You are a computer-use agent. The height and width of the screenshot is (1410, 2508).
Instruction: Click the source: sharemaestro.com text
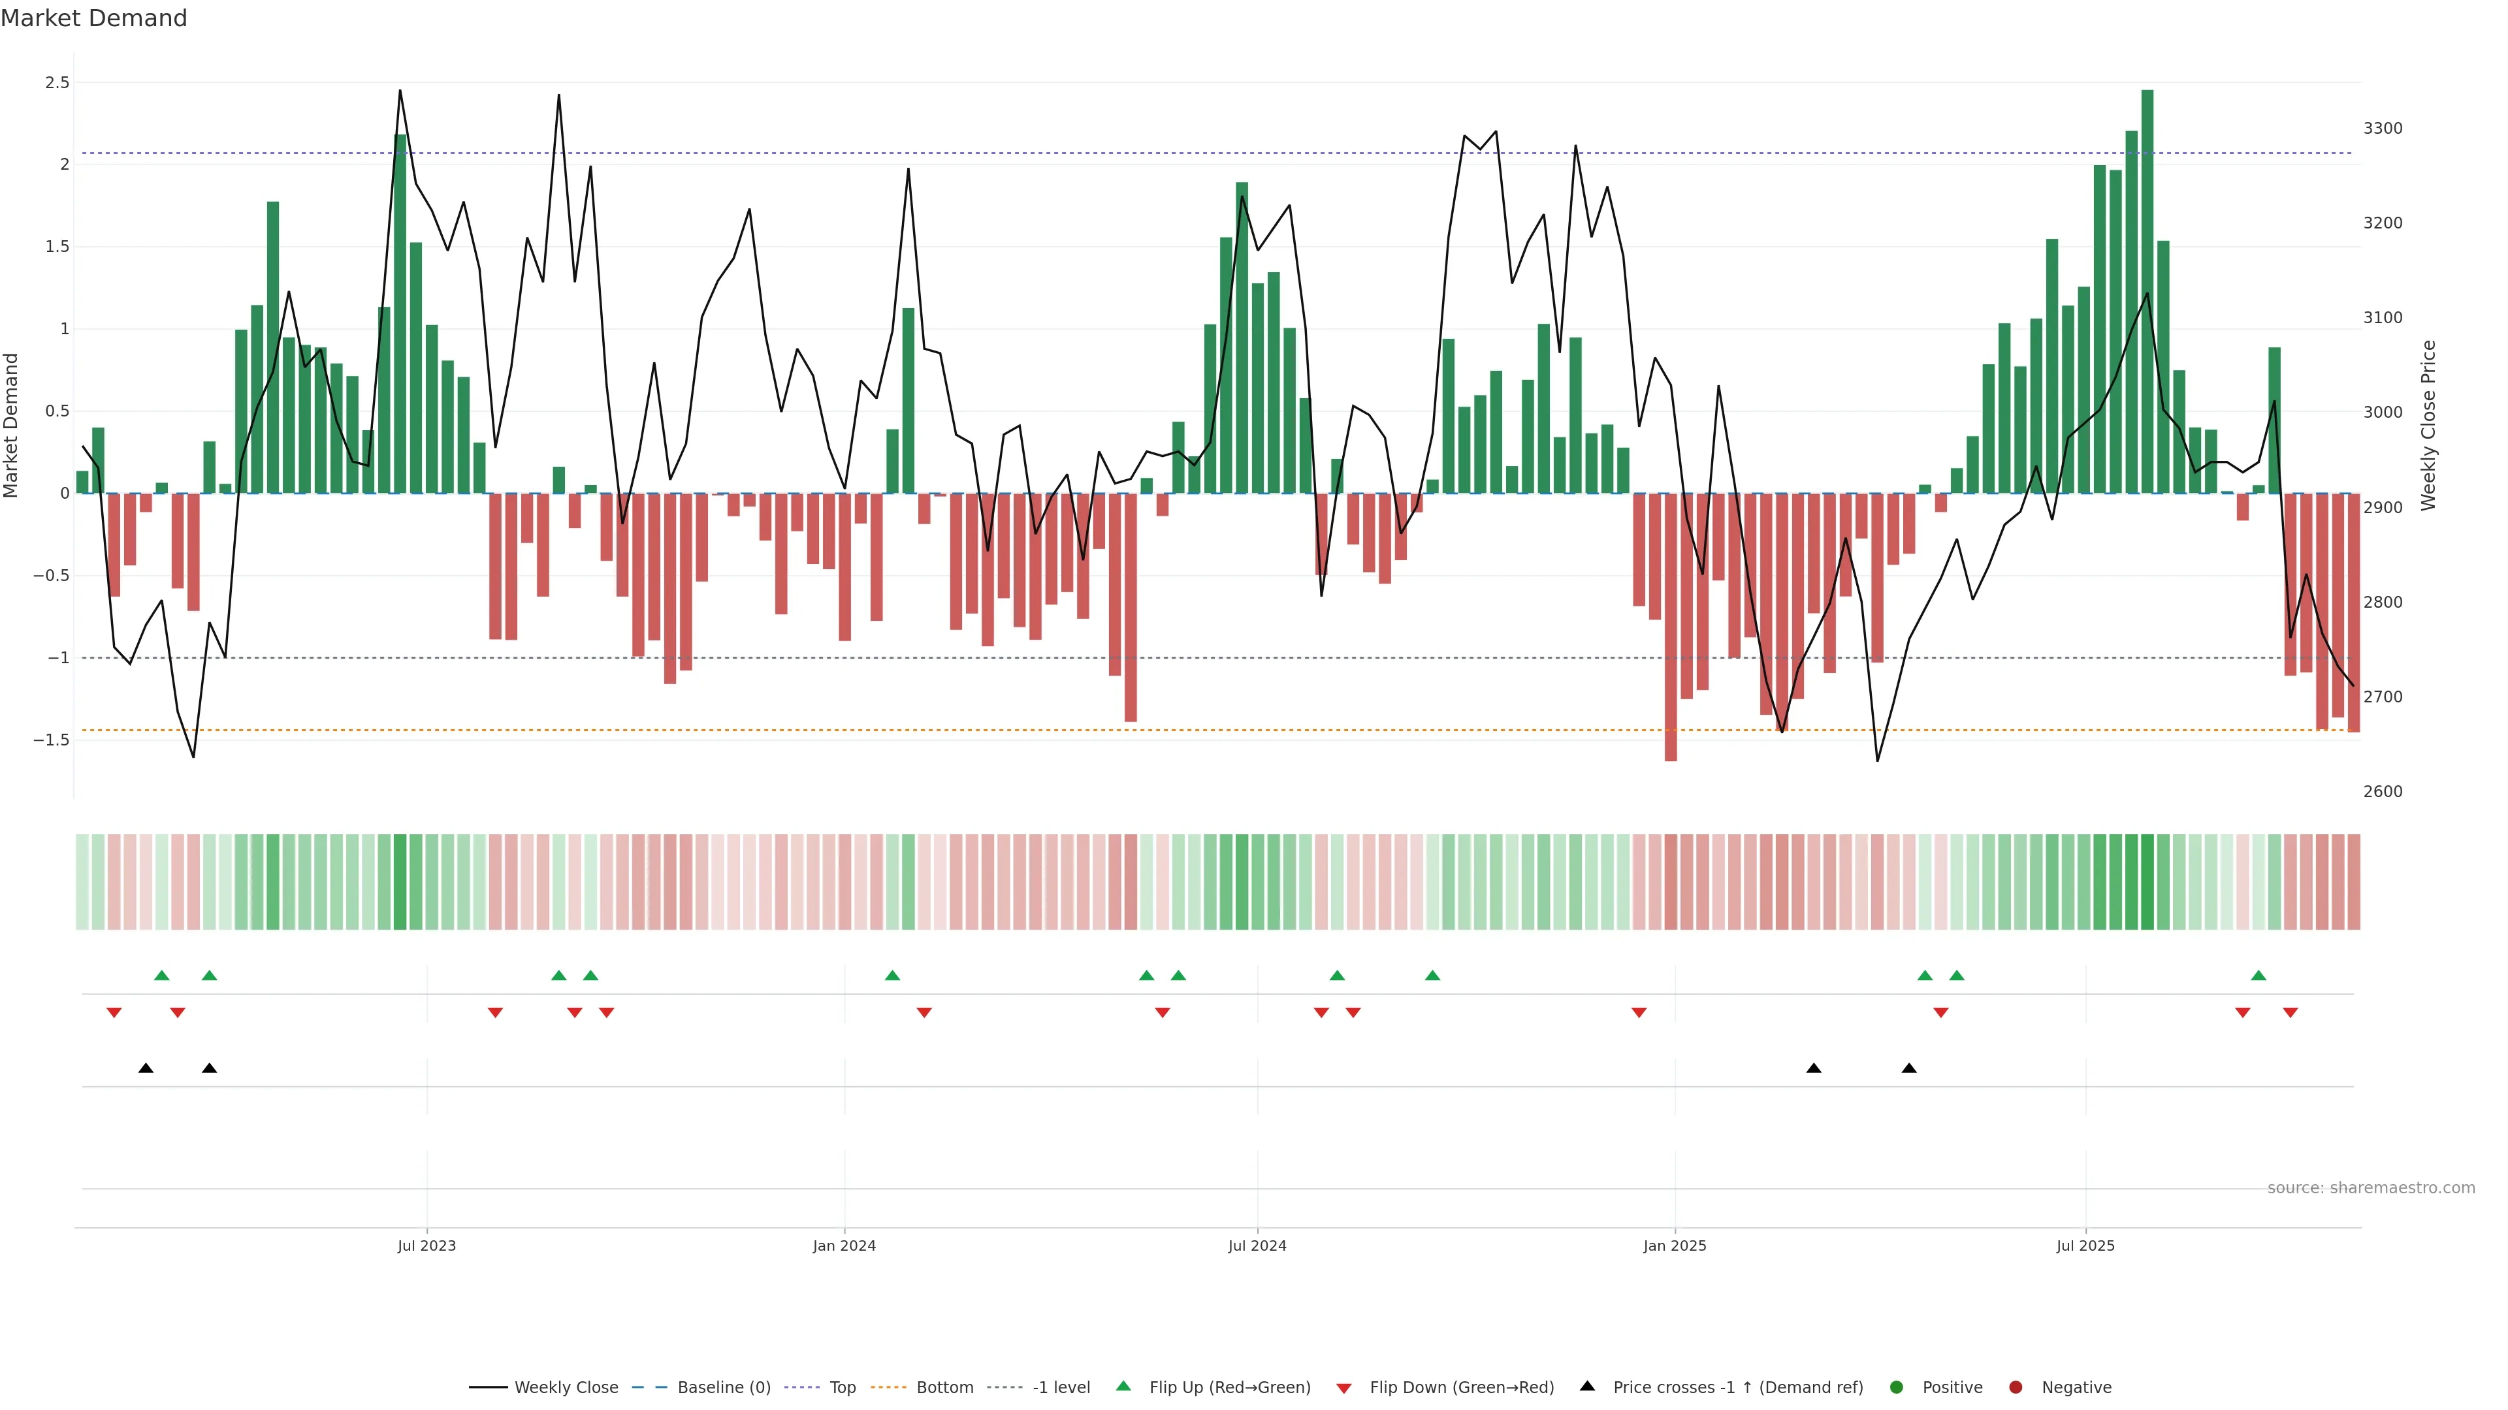[x=2371, y=1187]
